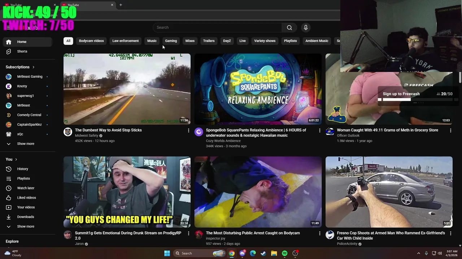Open the Home icon in sidebar
462x259 pixels.
point(9,42)
